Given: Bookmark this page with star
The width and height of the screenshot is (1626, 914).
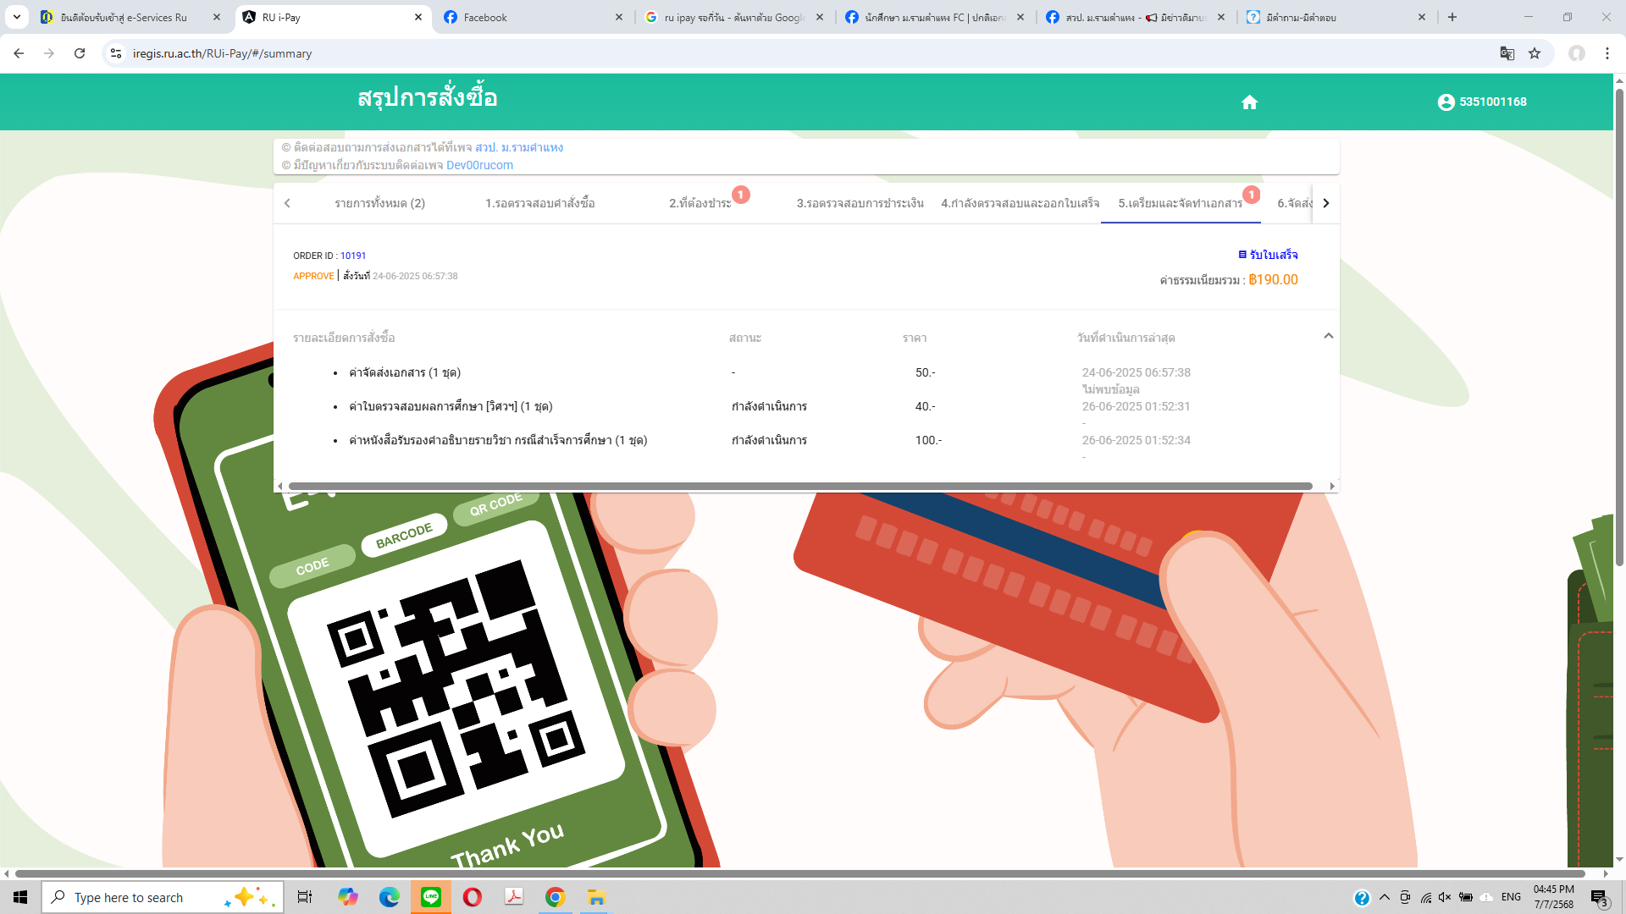Looking at the screenshot, I should [x=1535, y=53].
